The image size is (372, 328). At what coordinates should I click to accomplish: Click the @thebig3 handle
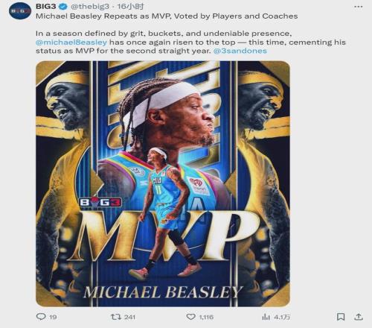(90, 6)
